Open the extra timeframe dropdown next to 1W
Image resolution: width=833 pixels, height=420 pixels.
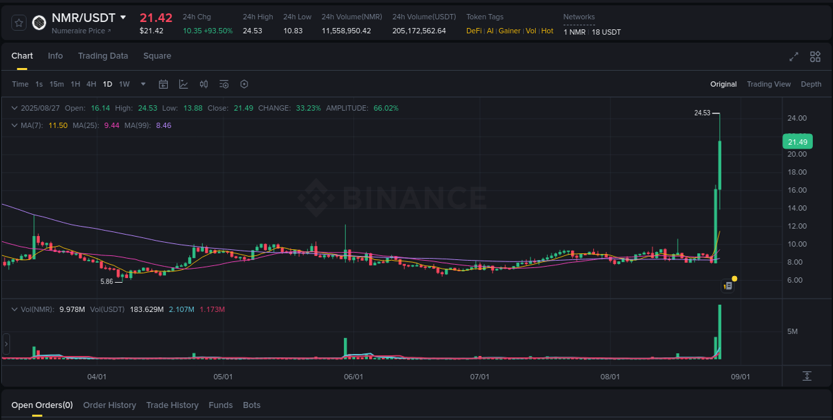click(x=143, y=84)
